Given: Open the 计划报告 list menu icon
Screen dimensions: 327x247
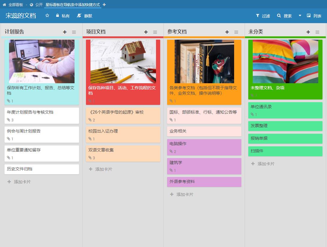Looking at the screenshot, I should (x=74, y=32).
